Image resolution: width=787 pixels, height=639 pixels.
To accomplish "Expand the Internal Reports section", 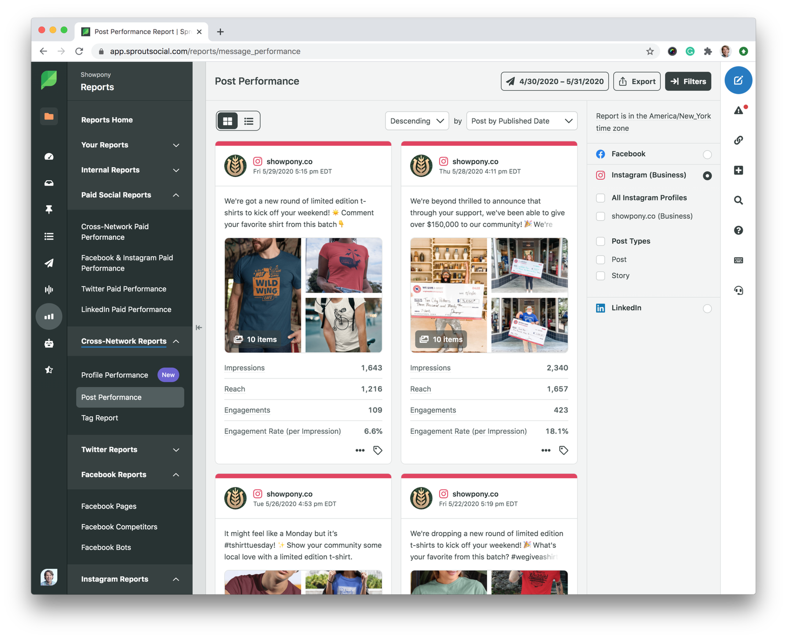I will [130, 170].
